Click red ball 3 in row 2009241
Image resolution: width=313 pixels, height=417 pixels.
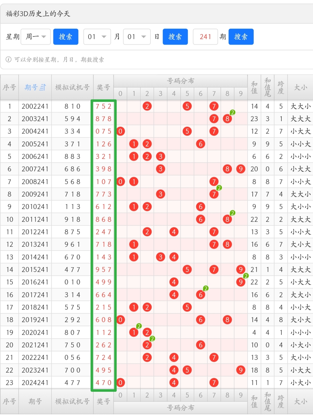161,194
